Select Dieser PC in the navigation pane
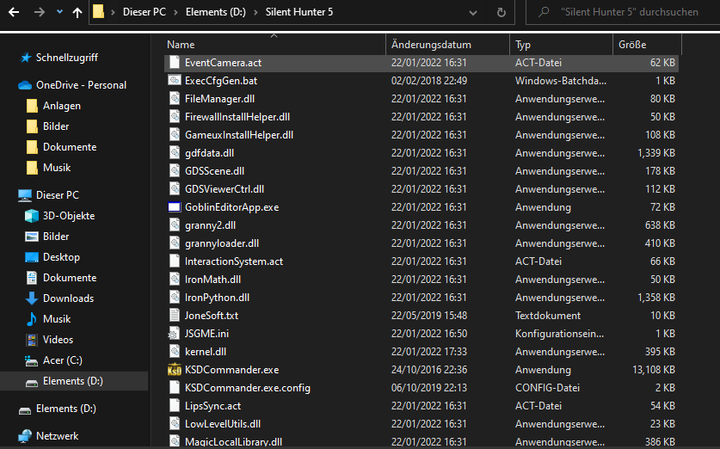This screenshot has height=449, width=720. (58, 195)
